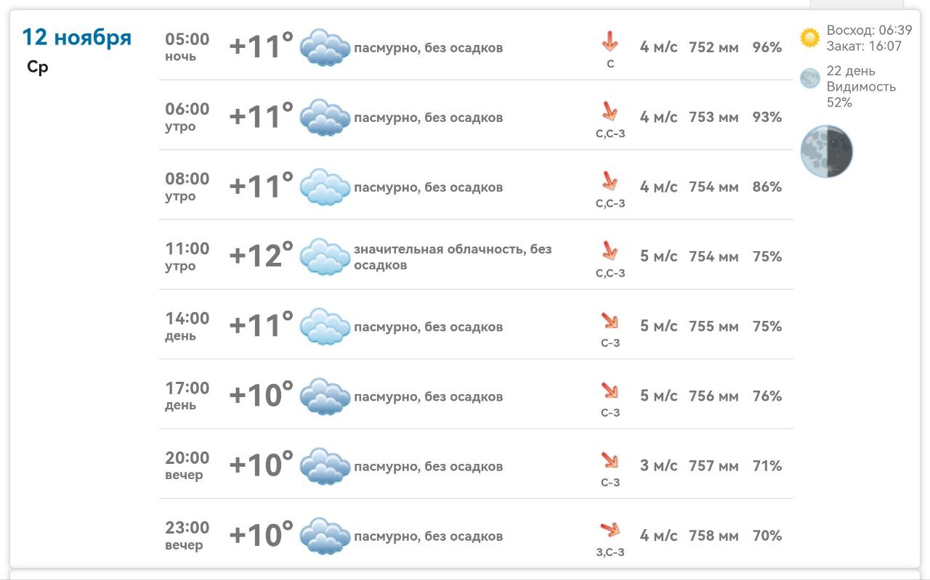Click the wind arrow in the 23:00 row
Viewport: 930px width, 580px height.
click(610, 531)
